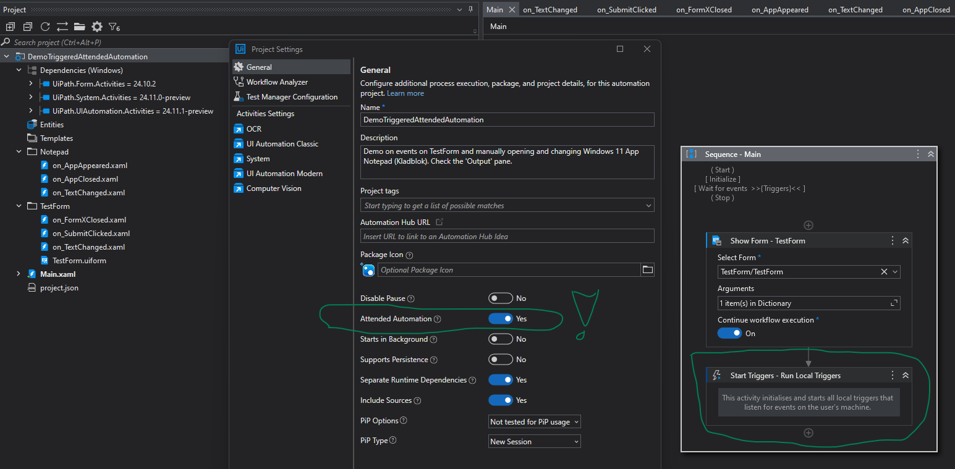955x469 pixels.
Task: Browse for package icon using folder button
Action: (647, 269)
